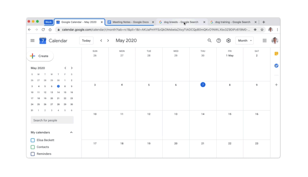Select today's date 7 in main grid
The height and width of the screenshot is (177, 308).
(203, 85)
